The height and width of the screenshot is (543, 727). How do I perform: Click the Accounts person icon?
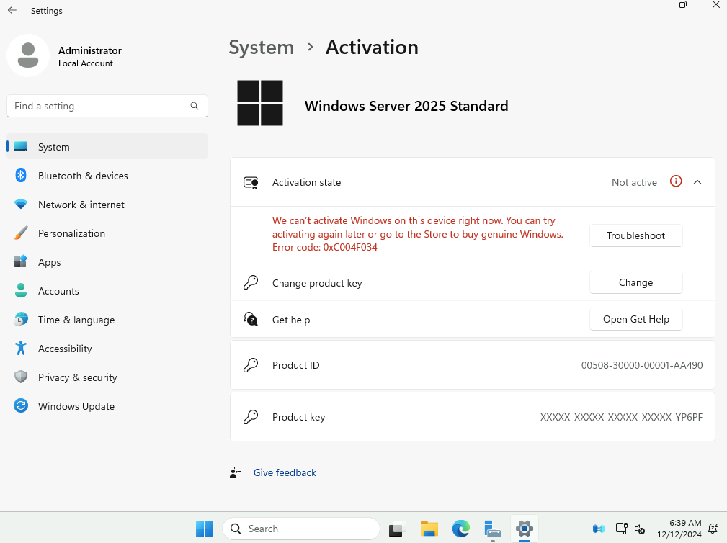pyautogui.click(x=21, y=290)
